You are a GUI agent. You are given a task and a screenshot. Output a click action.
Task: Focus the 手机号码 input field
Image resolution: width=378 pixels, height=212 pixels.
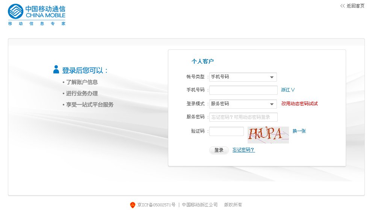pyautogui.click(x=243, y=90)
